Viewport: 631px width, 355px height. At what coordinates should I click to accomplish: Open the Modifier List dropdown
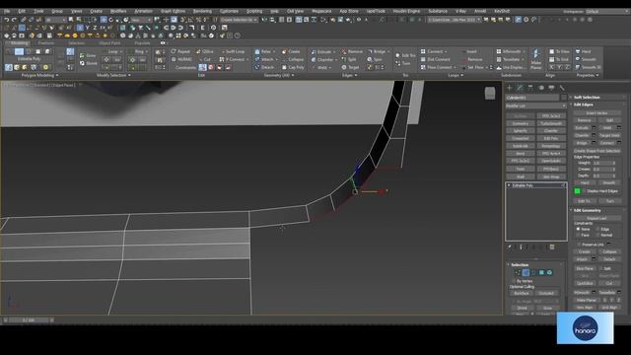(535, 106)
